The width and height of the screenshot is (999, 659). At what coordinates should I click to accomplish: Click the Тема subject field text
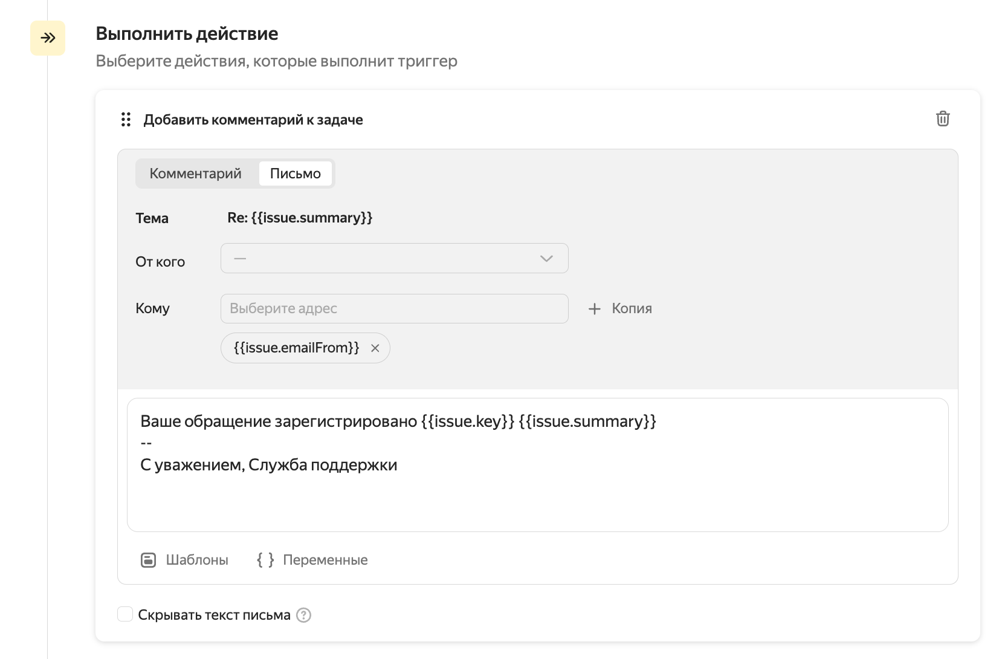tap(300, 218)
